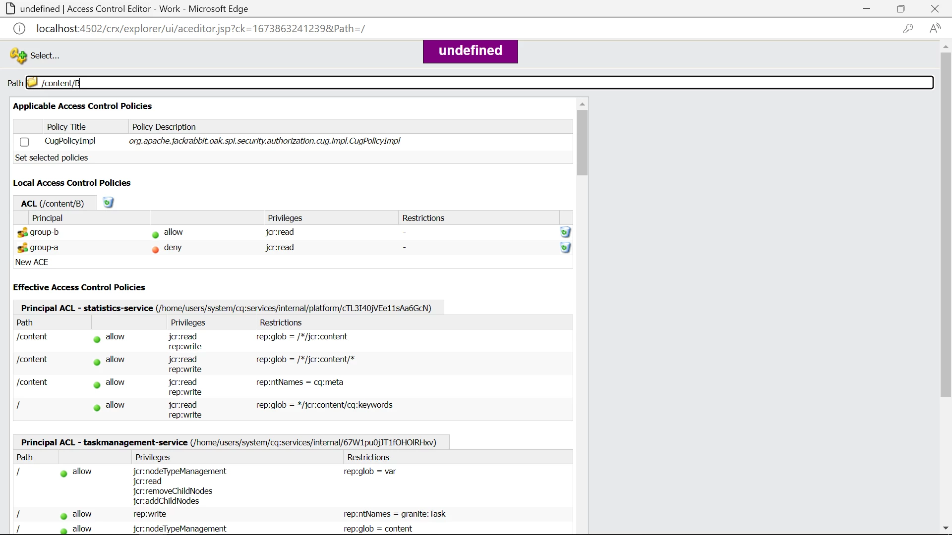Click the Read aloud icon in address bar
This screenshot has width=952, height=535.
click(935, 29)
